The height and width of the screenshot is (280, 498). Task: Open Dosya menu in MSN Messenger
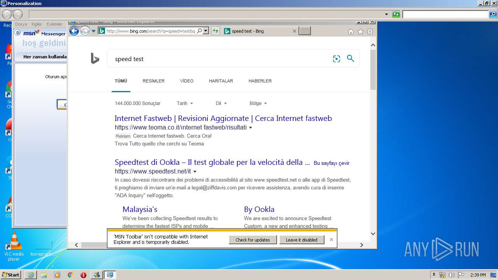(x=21, y=24)
